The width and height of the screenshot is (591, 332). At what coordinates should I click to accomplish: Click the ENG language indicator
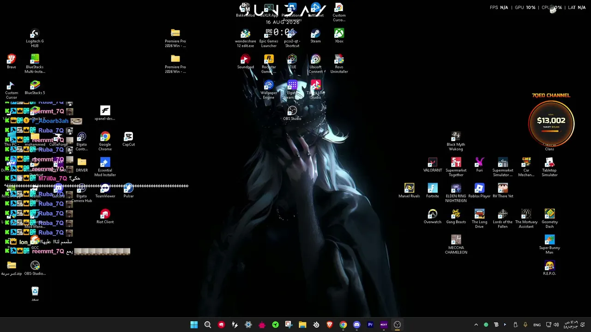point(537,325)
